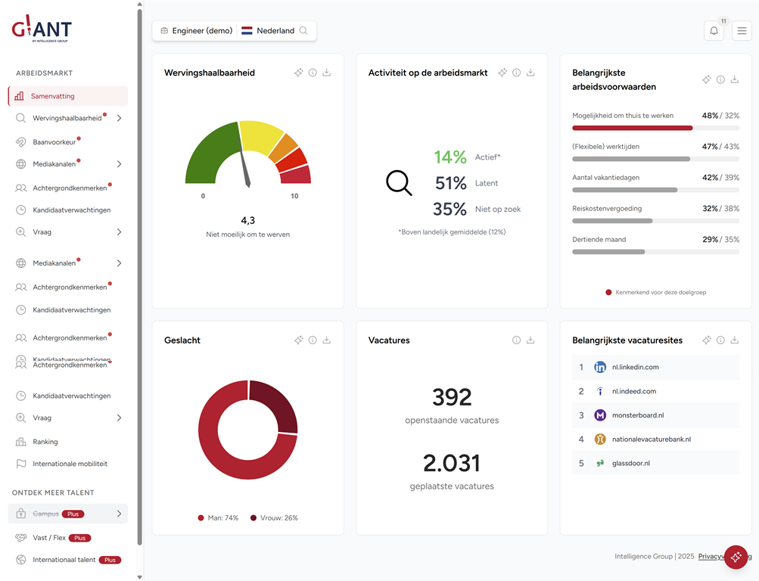Image resolution: width=759 pixels, height=581 pixels.
Task: Expand the Campus Plus section
Action: tap(119, 514)
